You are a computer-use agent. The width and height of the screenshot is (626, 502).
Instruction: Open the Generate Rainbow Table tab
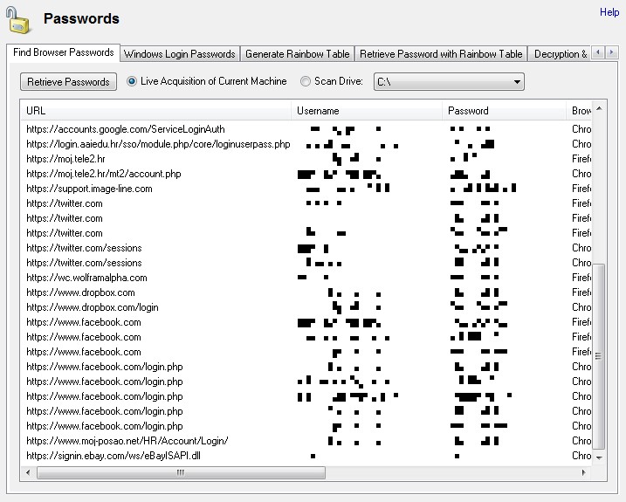point(297,54)
